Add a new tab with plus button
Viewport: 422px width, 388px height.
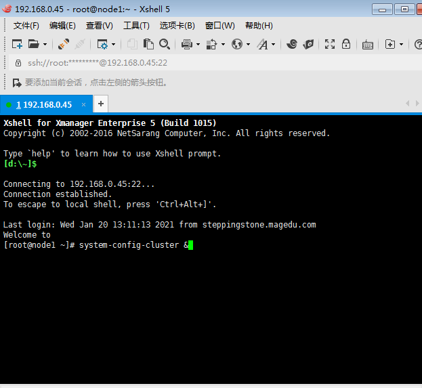point(101,104)
